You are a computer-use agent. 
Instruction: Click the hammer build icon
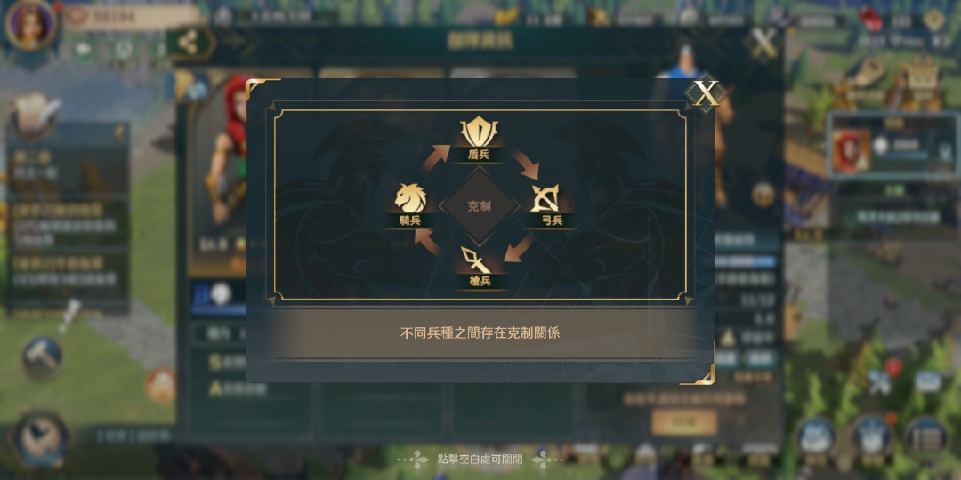click(43, 356)
